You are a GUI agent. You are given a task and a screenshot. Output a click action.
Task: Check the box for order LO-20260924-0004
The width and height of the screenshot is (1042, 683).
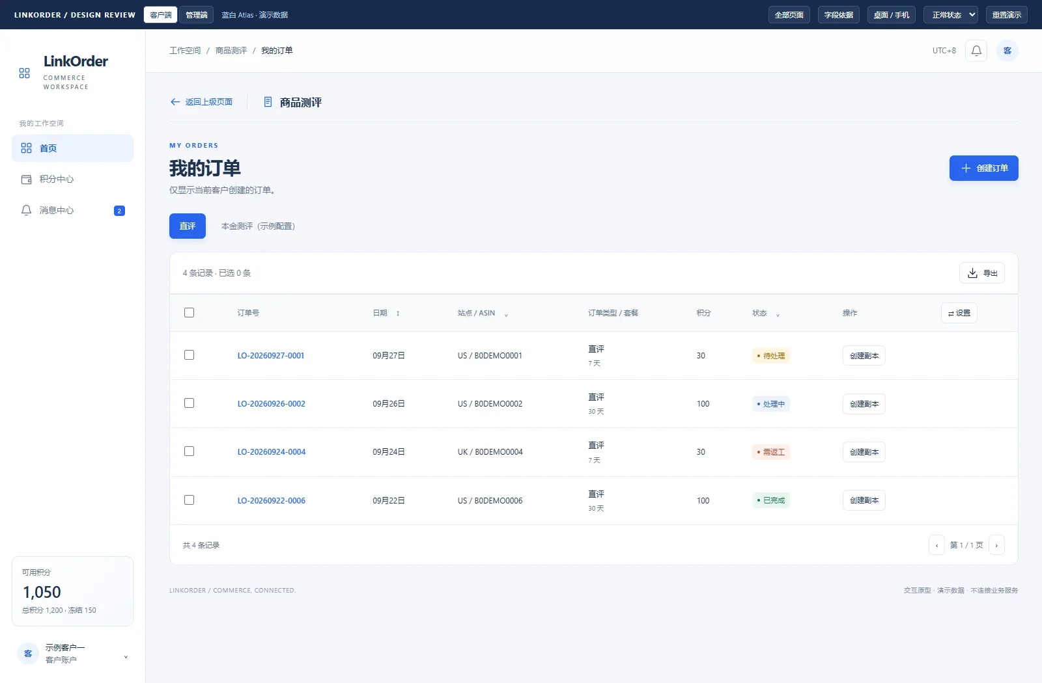[x=189, y=451]
